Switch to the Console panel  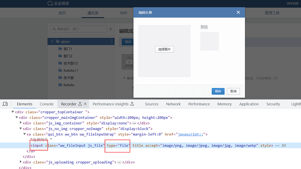pos(47,104)
